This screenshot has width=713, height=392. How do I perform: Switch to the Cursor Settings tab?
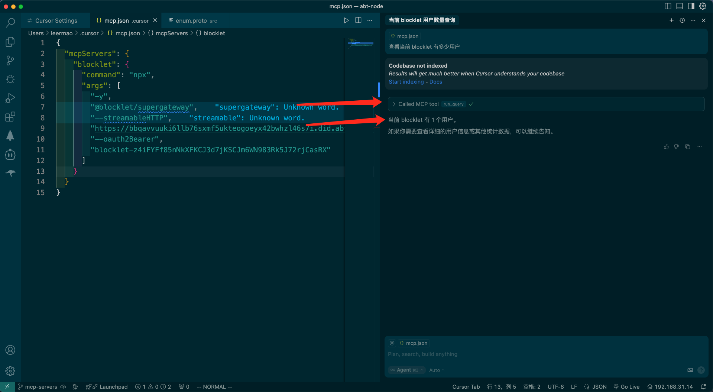coord(56,21)
